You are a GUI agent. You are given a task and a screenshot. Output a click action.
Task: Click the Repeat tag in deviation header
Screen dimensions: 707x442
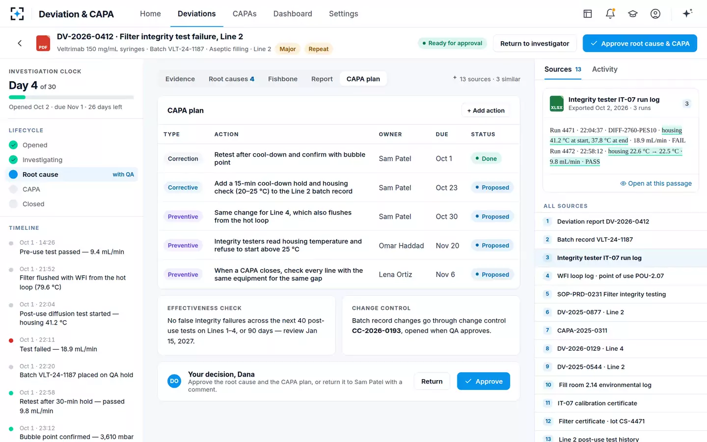click(319, 49)
